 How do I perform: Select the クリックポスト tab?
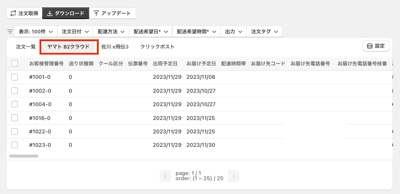157,47
